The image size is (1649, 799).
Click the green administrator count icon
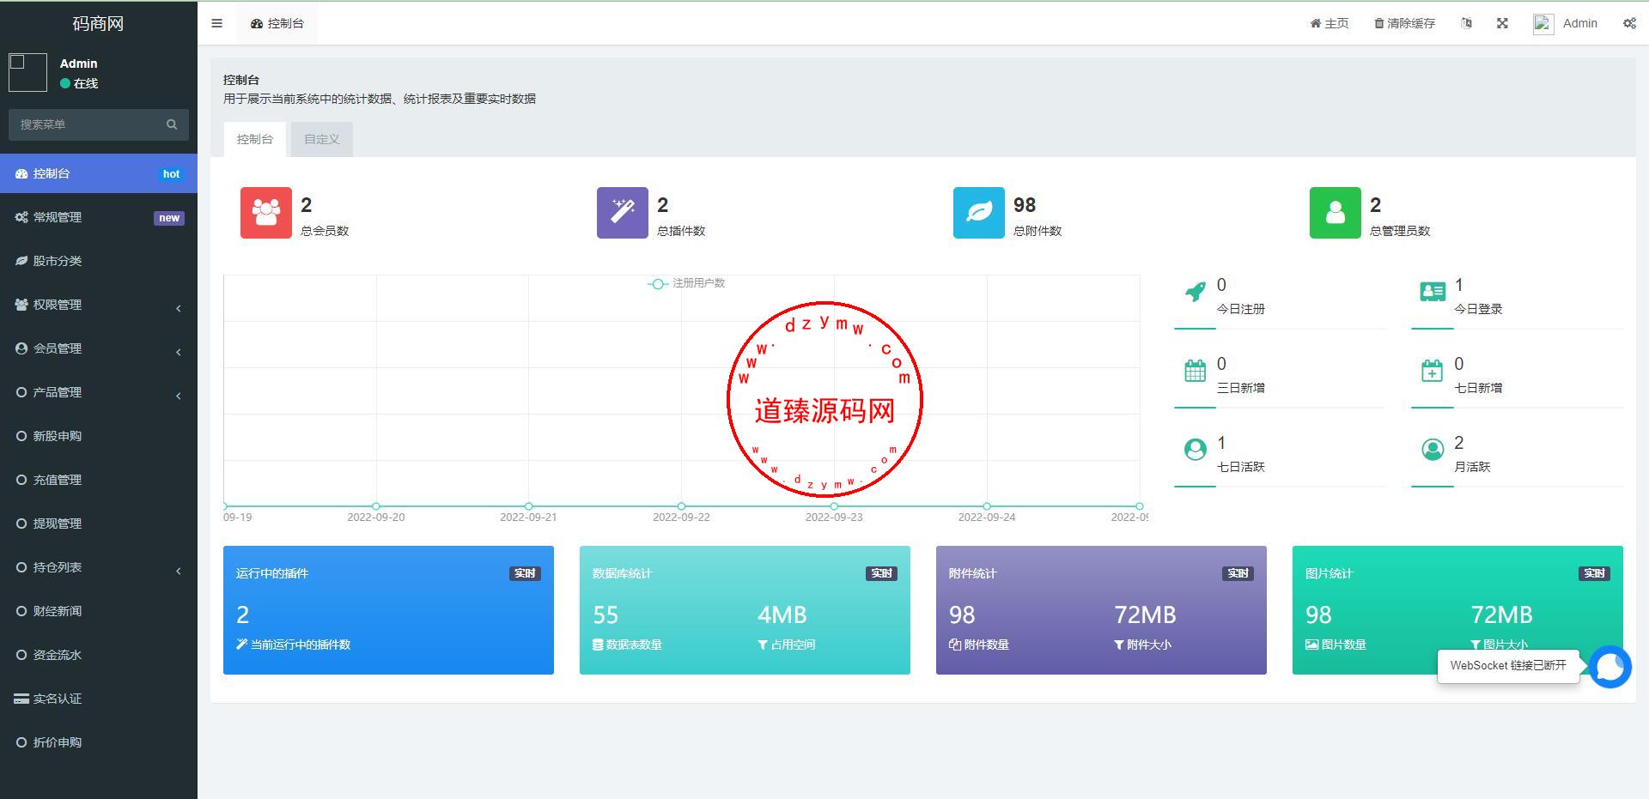tap(1336, 213)
